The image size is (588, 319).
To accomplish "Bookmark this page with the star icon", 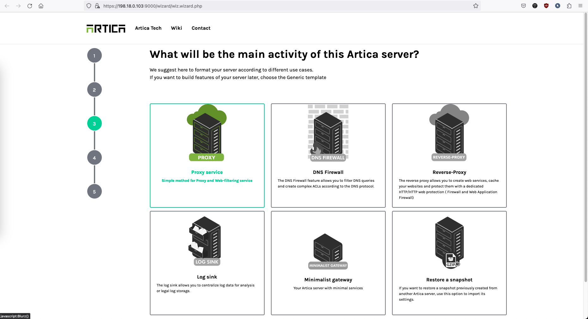I will 475,6.
